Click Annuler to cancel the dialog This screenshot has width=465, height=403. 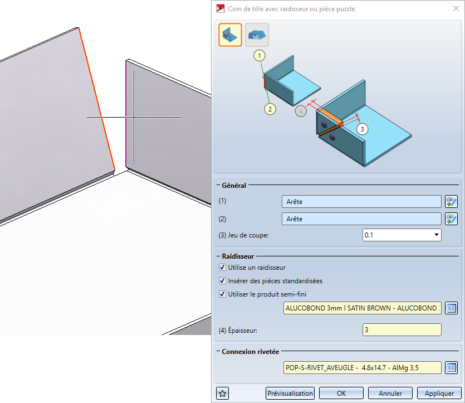[x=390, y=394]
